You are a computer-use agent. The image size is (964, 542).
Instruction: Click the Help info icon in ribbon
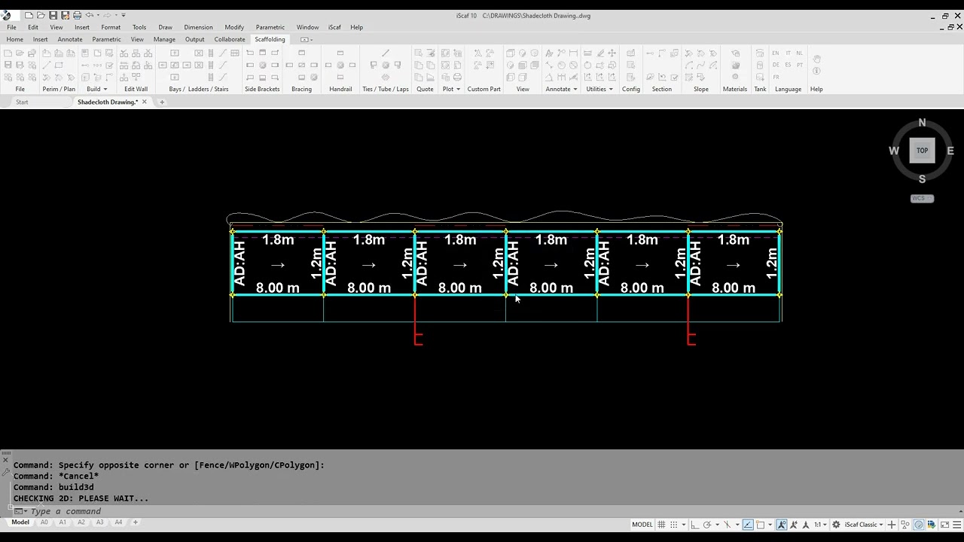(816, 71)
